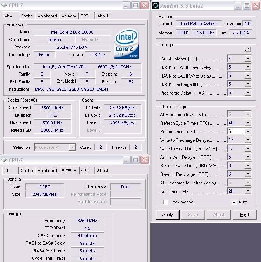Screen dimensions: 261x262
Task: Click the Channels # value Dual
Action: 125,187
